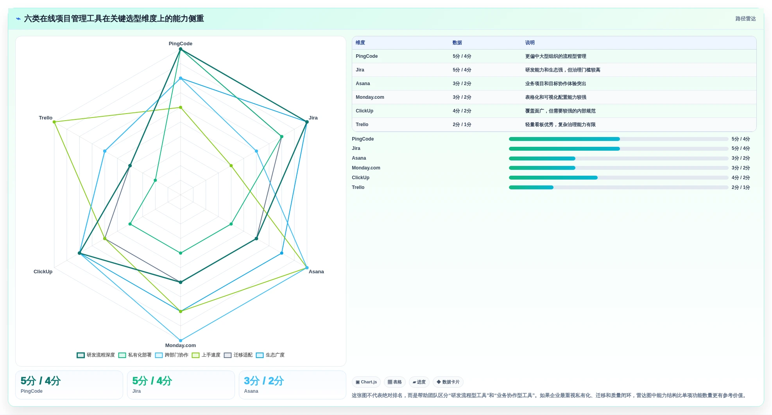Click the 表格 tag chip
The width and height of the screenshot is (772, 415).
[395, 382]
